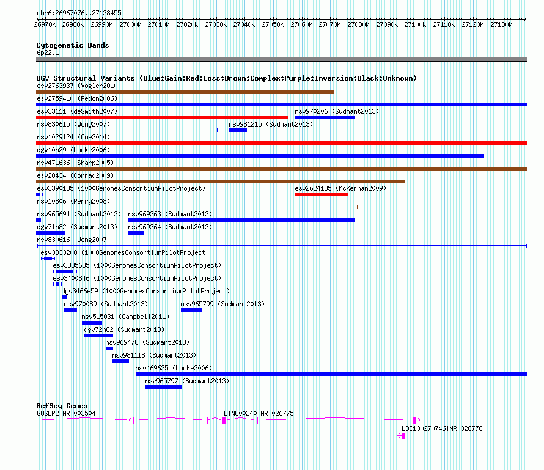The image size is (544, 470).
Task: Select the blue nsv965797 variant bar
Action: click(163, 387)
